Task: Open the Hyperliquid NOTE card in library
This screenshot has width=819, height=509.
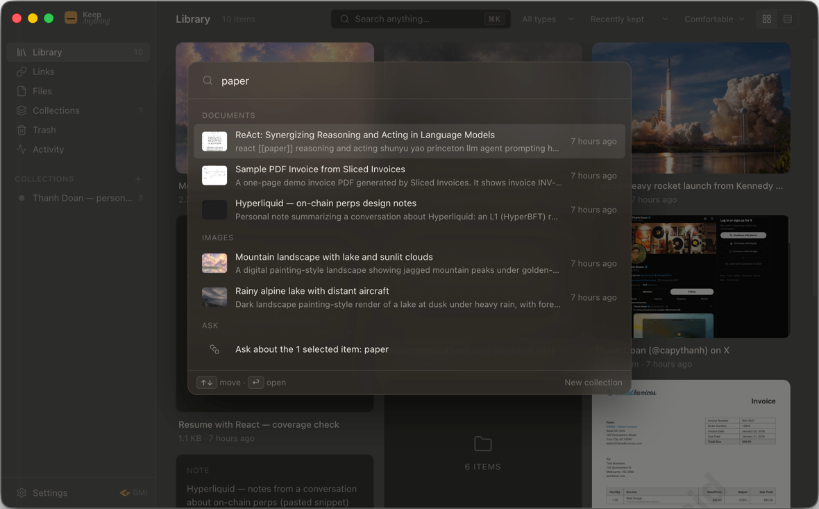Action: pos(275,481)
